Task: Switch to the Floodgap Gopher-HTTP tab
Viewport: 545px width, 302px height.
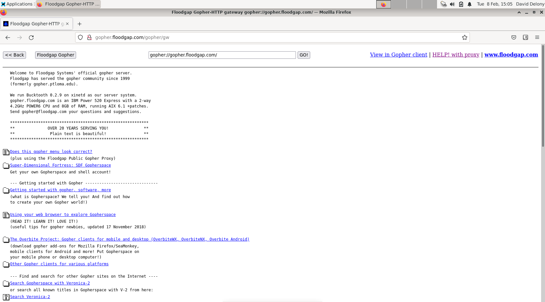Action: pos(36,23)
